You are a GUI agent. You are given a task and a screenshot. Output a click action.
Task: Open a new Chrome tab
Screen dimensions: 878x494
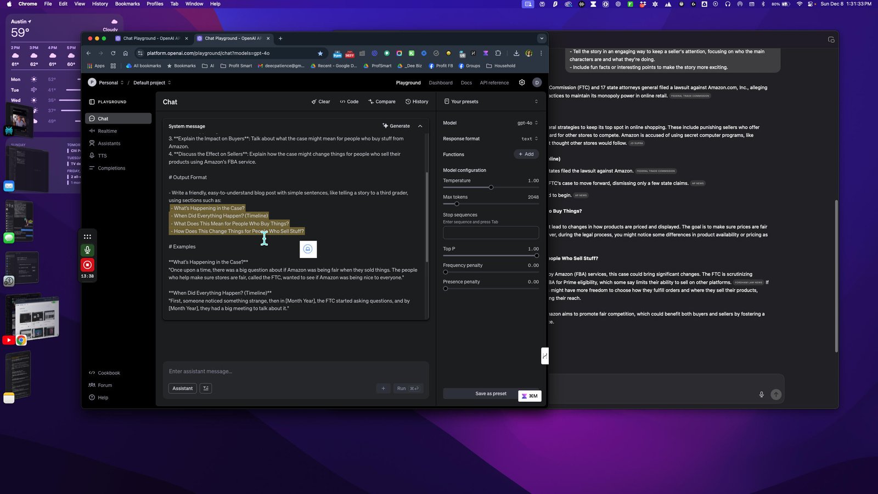click(x=280, y=38)
